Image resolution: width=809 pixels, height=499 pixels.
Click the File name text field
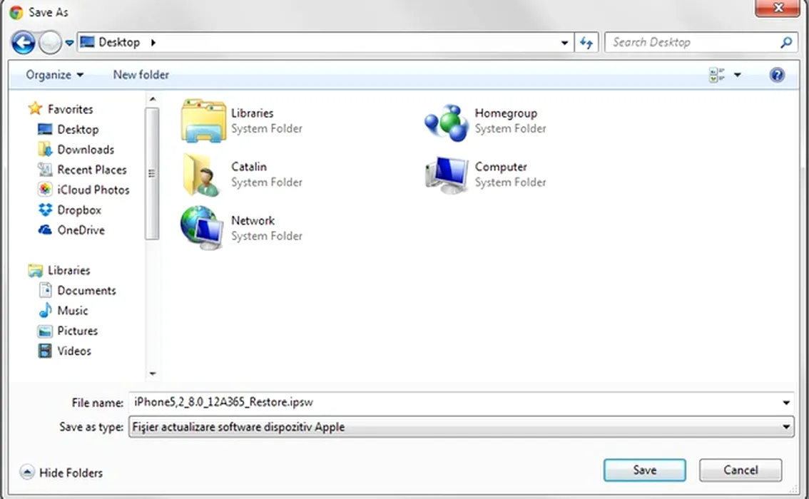457,403
